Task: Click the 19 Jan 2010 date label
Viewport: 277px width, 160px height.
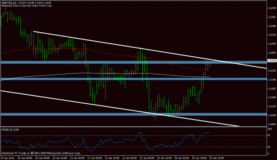Action: point(7,158)
